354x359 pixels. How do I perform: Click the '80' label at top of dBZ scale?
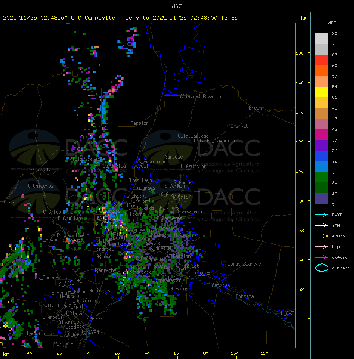coord(334,33)
